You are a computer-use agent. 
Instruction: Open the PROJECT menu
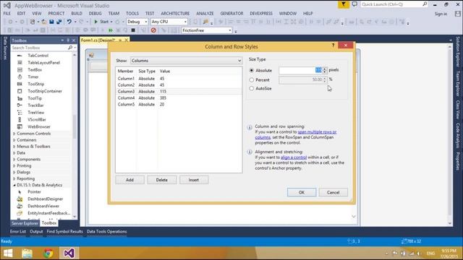pyautogui.click(x=56, y=14)
